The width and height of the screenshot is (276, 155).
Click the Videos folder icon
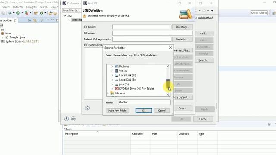(116, 71)
